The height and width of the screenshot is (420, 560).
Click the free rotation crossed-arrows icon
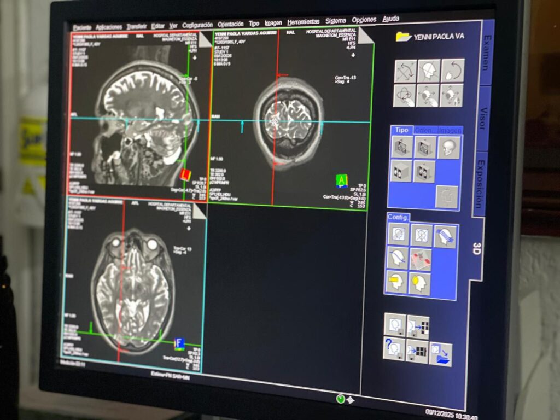click(405, 71)
